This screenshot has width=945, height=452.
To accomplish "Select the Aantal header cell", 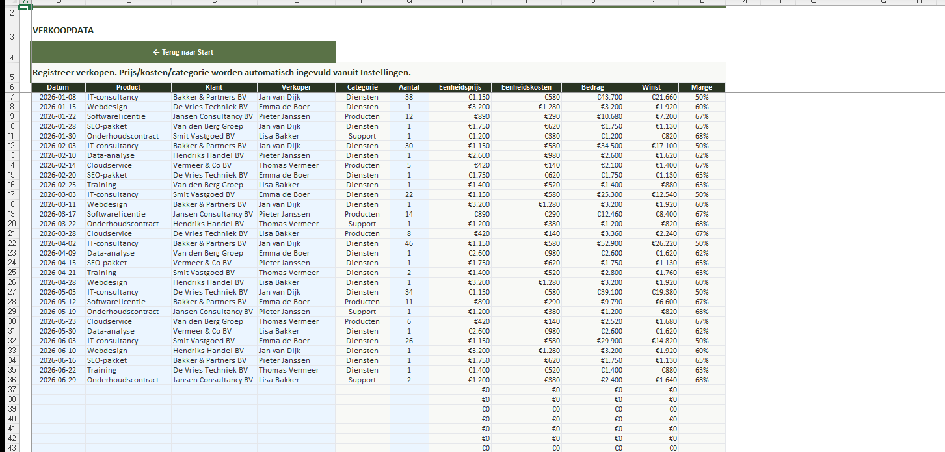I will point(409,87).
